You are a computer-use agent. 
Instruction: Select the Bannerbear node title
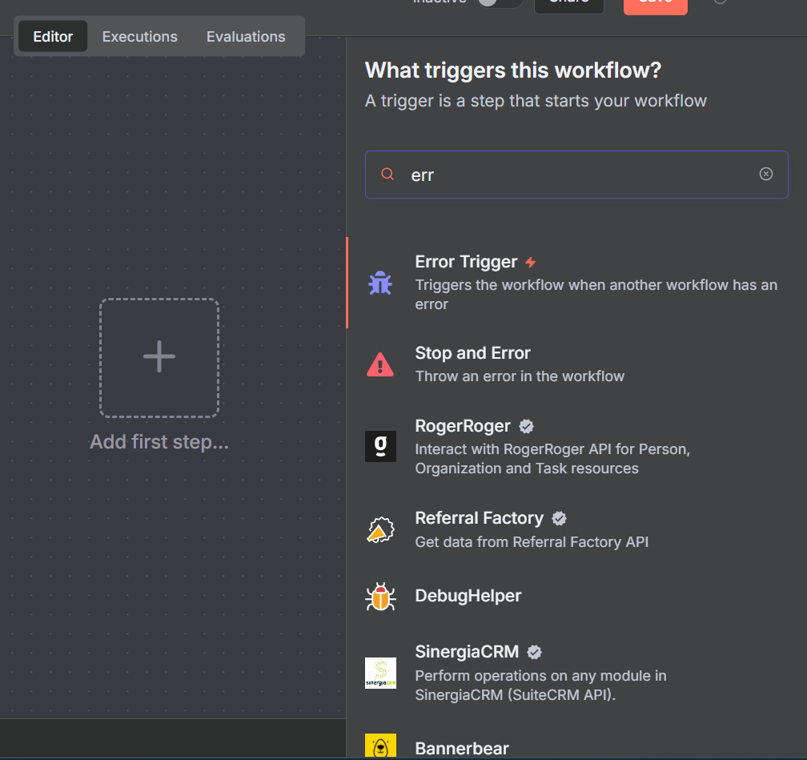tap(462, 748)
